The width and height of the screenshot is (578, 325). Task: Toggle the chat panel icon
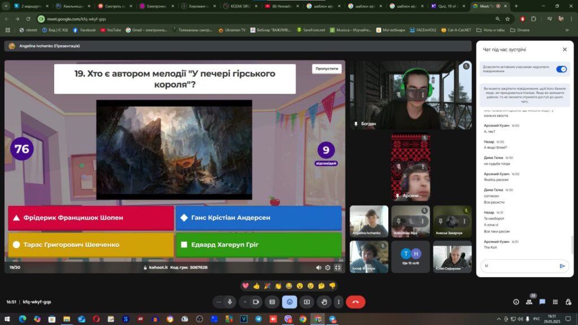click(x=542, y=302)
